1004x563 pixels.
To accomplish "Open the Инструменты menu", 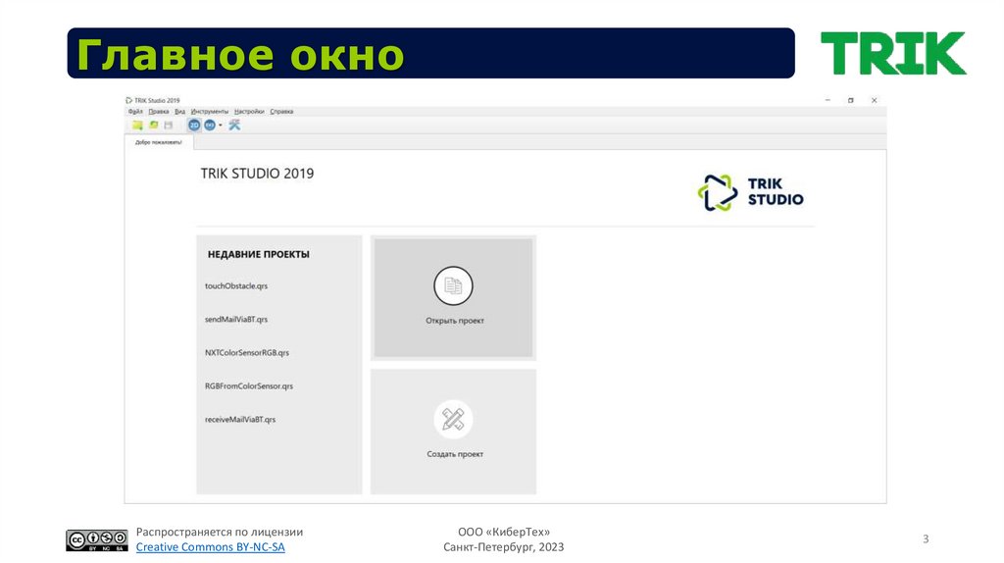I will (210, 112).
